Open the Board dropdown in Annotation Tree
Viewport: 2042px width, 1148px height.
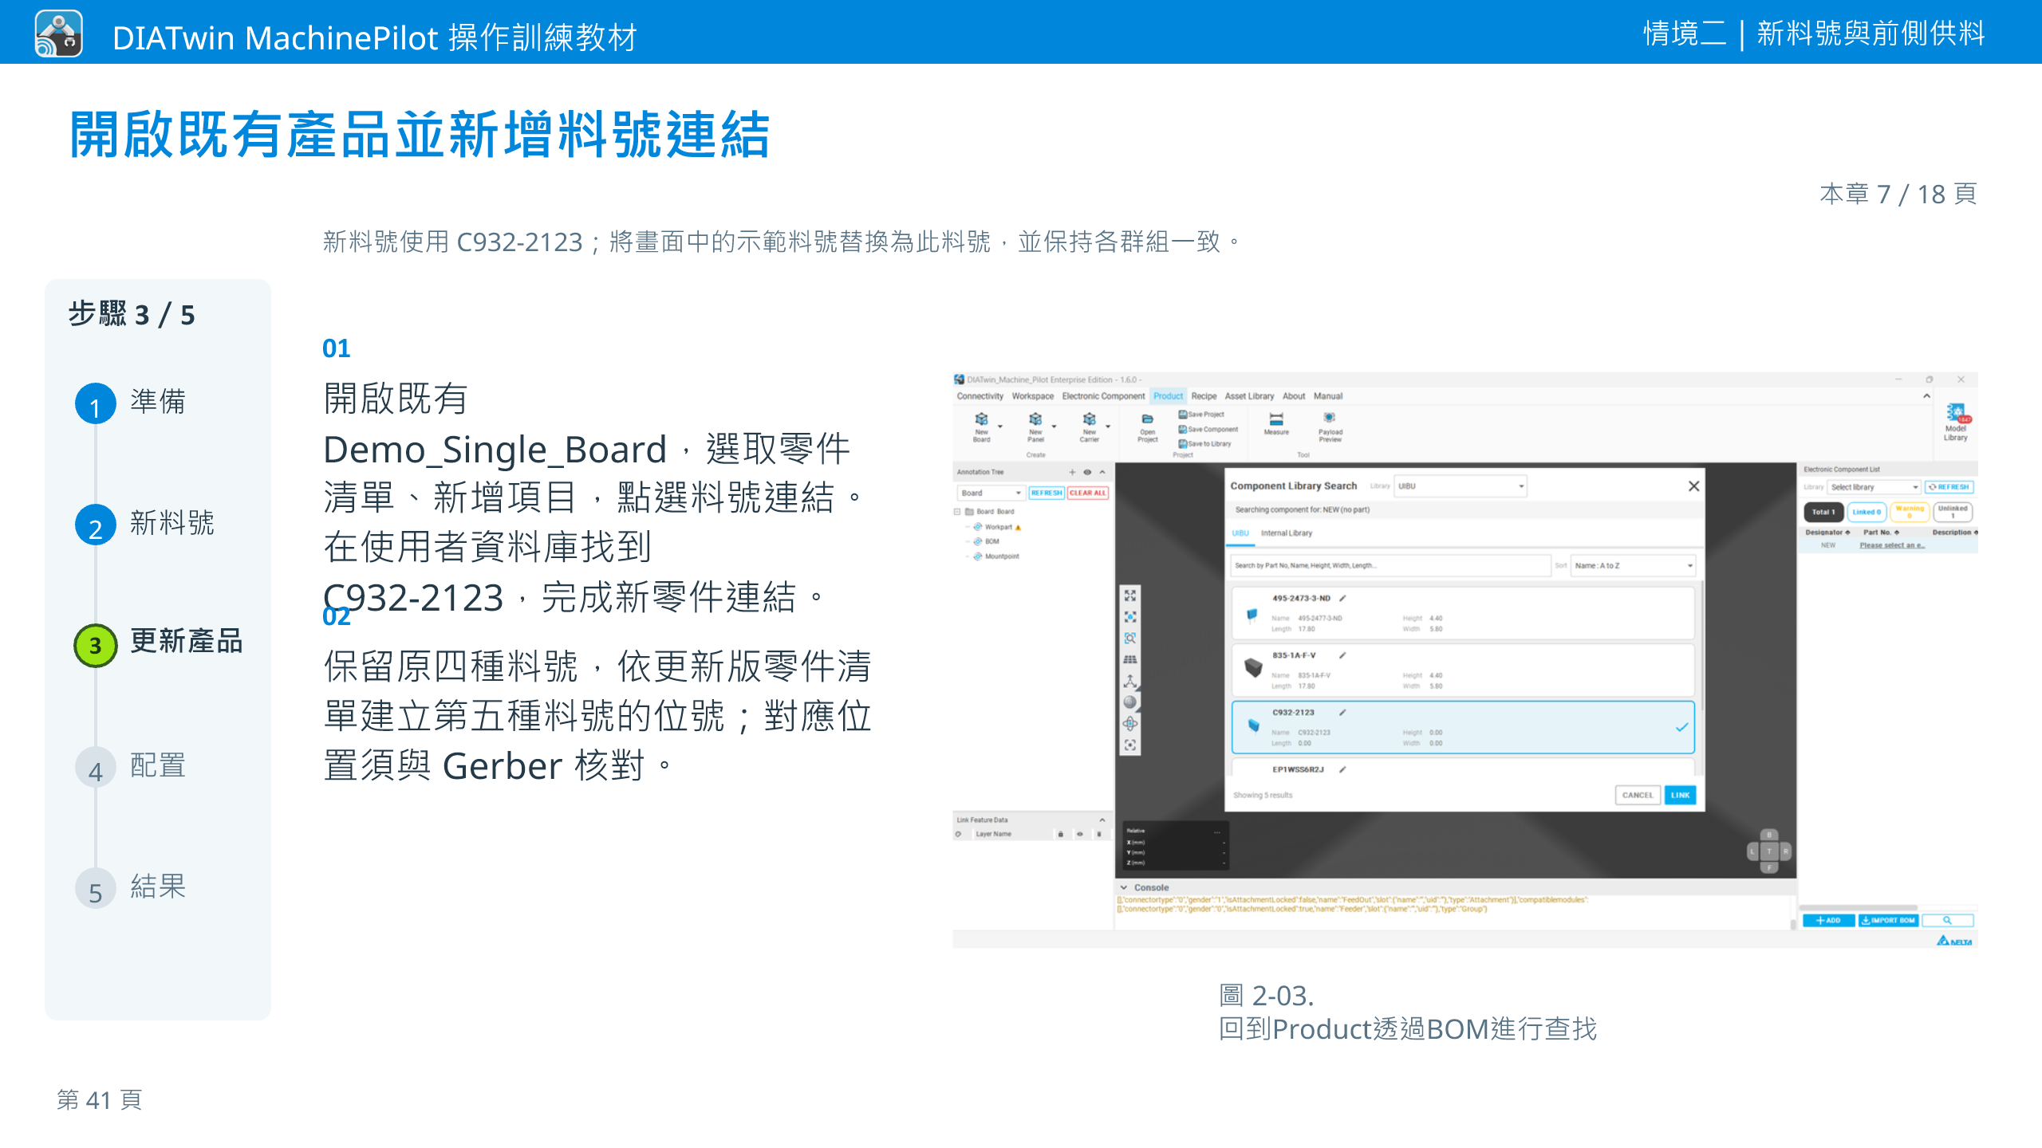point(991,493)
